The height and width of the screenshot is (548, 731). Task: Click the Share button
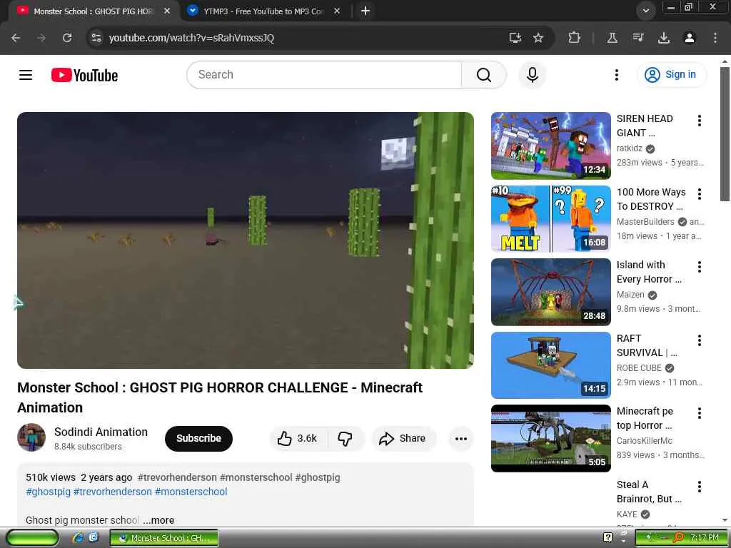(x=404, y=439)
